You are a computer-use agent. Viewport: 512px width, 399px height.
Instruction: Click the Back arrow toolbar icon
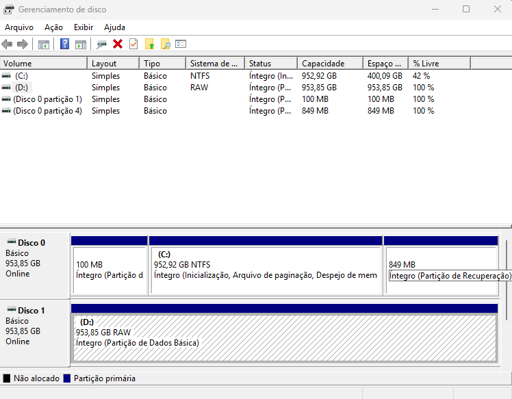7,44
